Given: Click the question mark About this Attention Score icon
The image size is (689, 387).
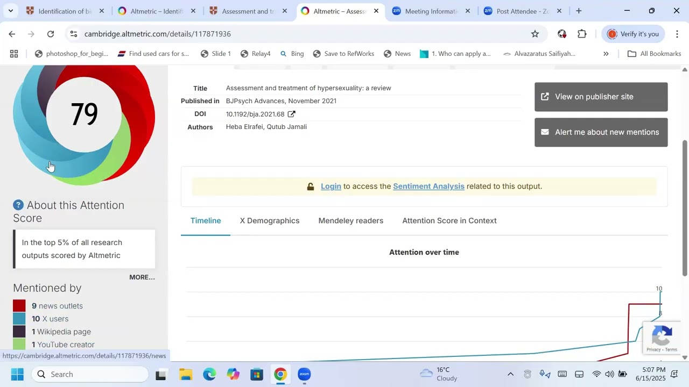Looking at the screenshot, I should click(x=18, y=205).
